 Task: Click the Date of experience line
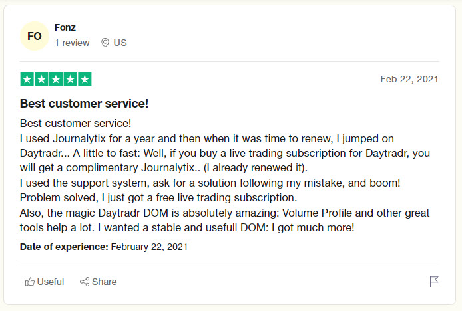(104, 247)
